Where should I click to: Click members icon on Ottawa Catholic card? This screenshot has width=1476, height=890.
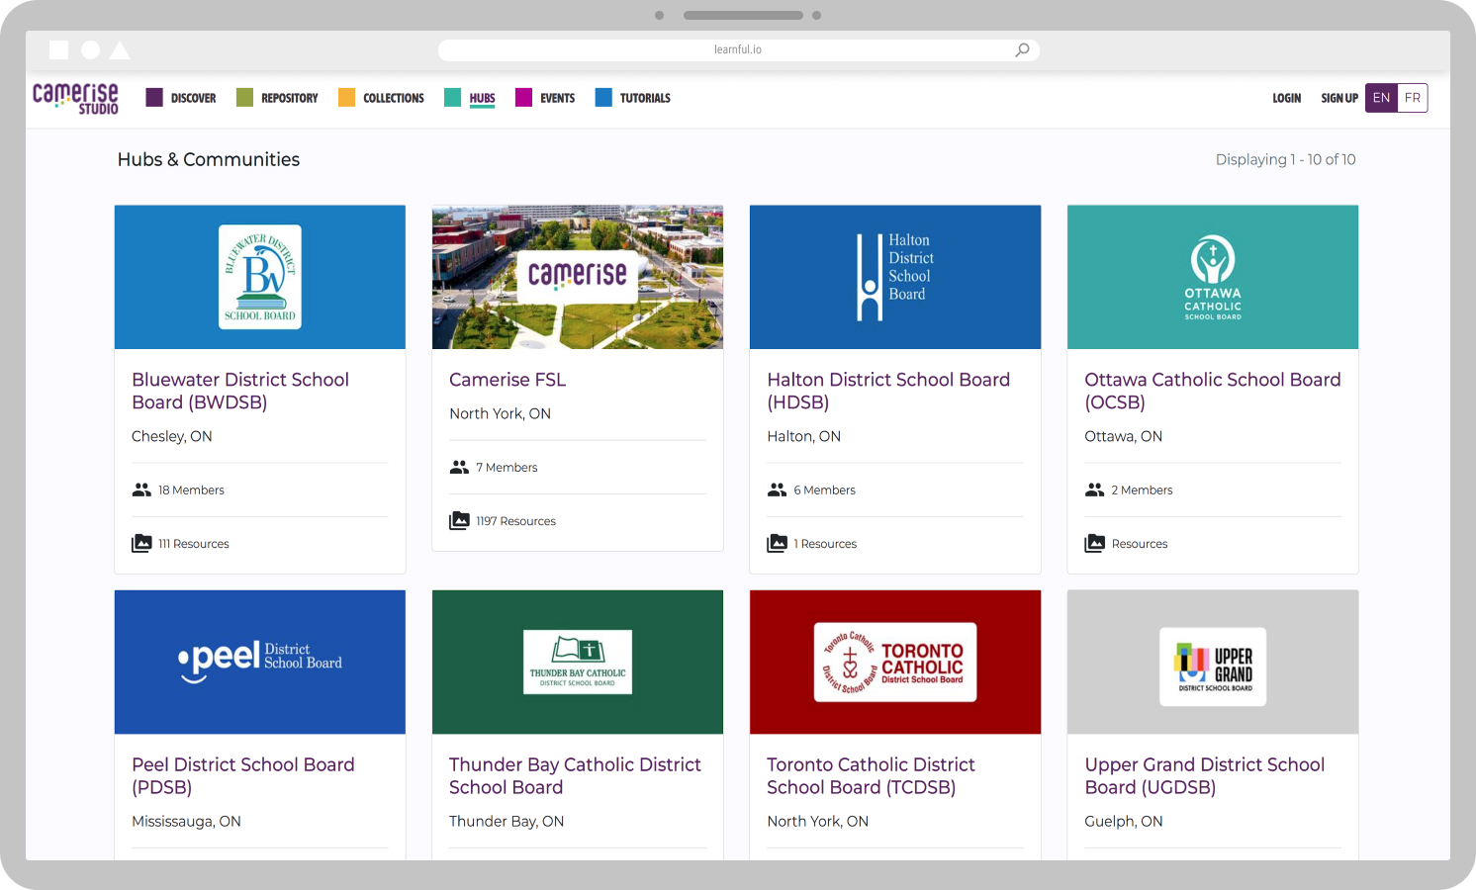[1094, 489]
